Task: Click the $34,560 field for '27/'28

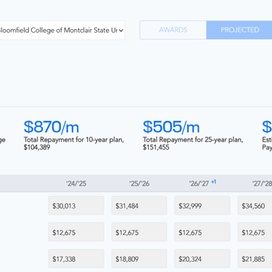Action: click(x=255, y=205)
